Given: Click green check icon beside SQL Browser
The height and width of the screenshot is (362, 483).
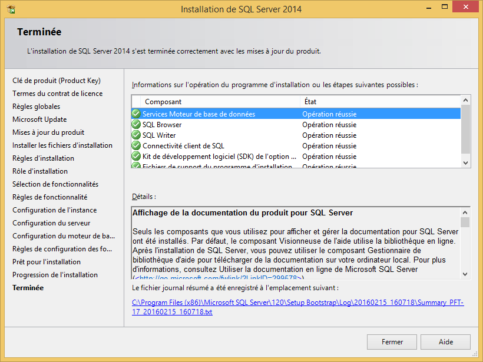Looking at the screenshot, I should [136, 124].
